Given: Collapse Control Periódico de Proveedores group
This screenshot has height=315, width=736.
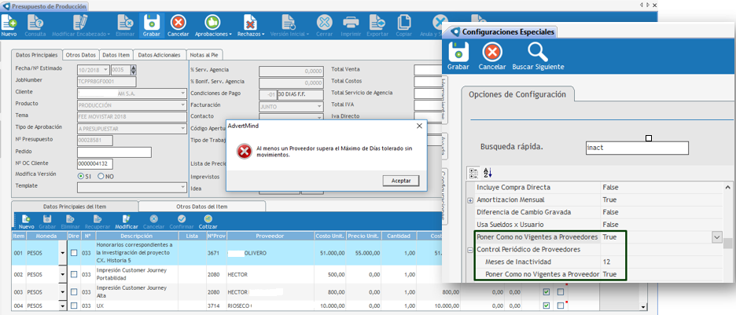Looking at the screenshot, I should (x=470, y=250).
